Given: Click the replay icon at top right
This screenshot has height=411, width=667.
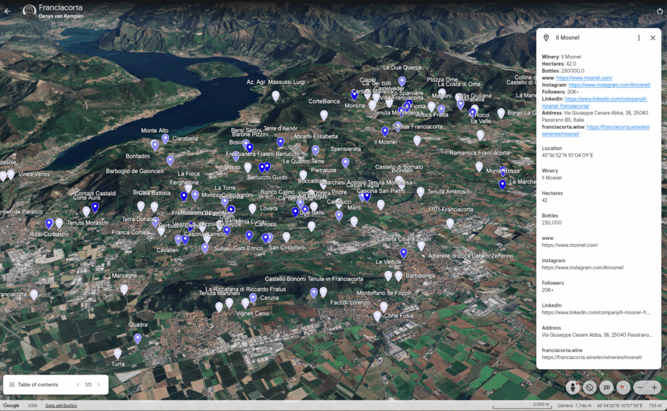Looking at the screenshot, I should [659, 12].
